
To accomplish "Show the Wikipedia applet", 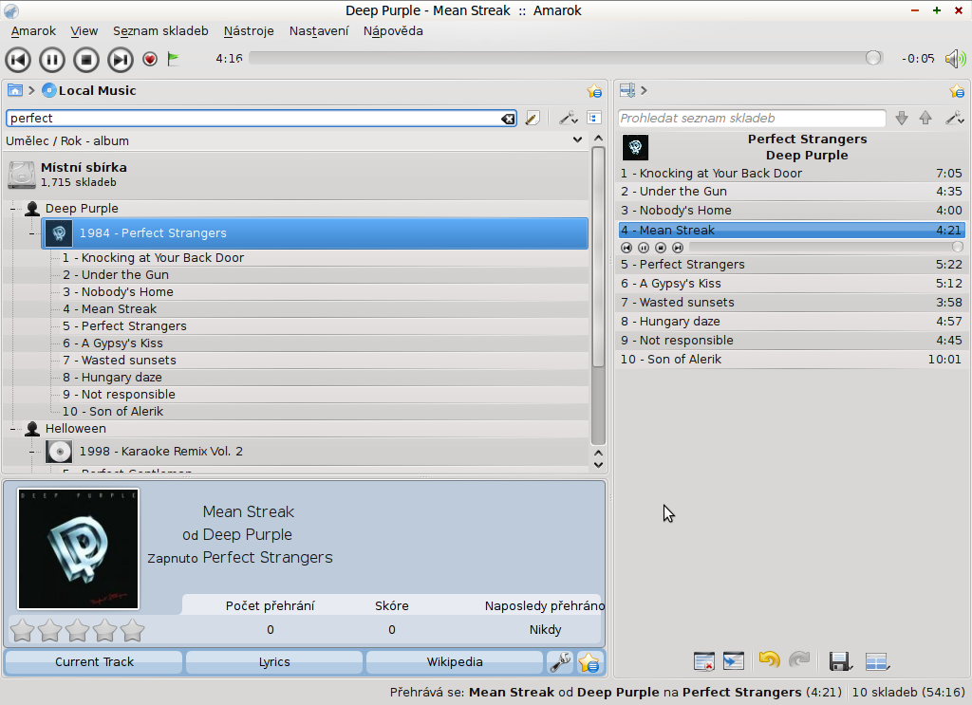I will click(455, 662).
